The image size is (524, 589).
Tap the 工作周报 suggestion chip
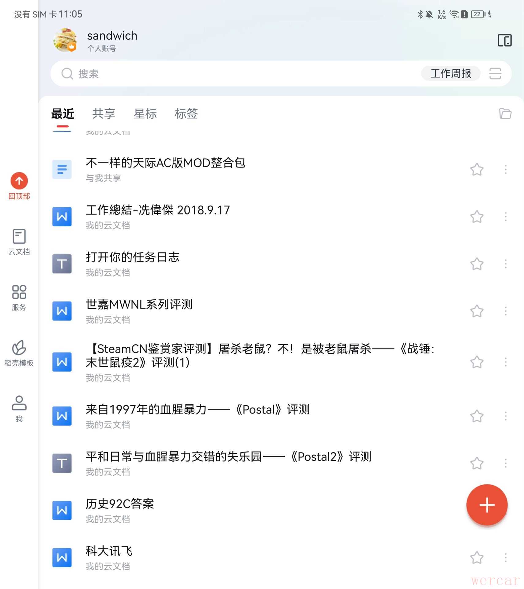[x=450, y=74]
